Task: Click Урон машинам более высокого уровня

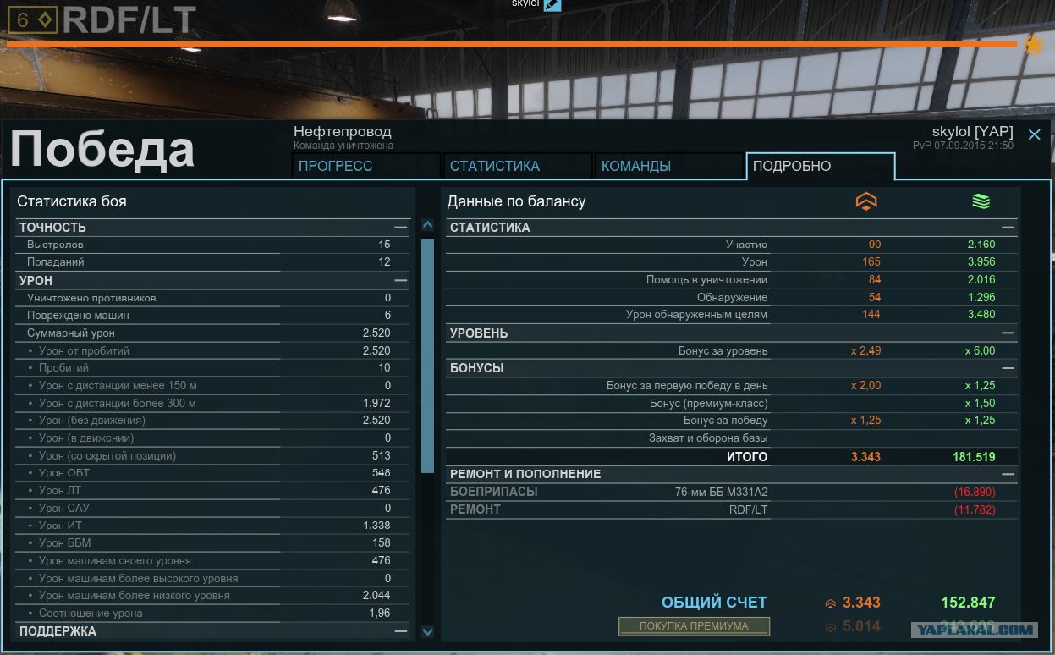Action: tap(212, 578)
